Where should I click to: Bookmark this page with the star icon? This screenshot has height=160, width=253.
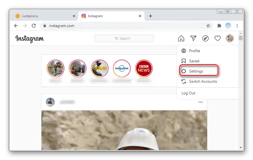pyautogui.click(x=208, y=26)
